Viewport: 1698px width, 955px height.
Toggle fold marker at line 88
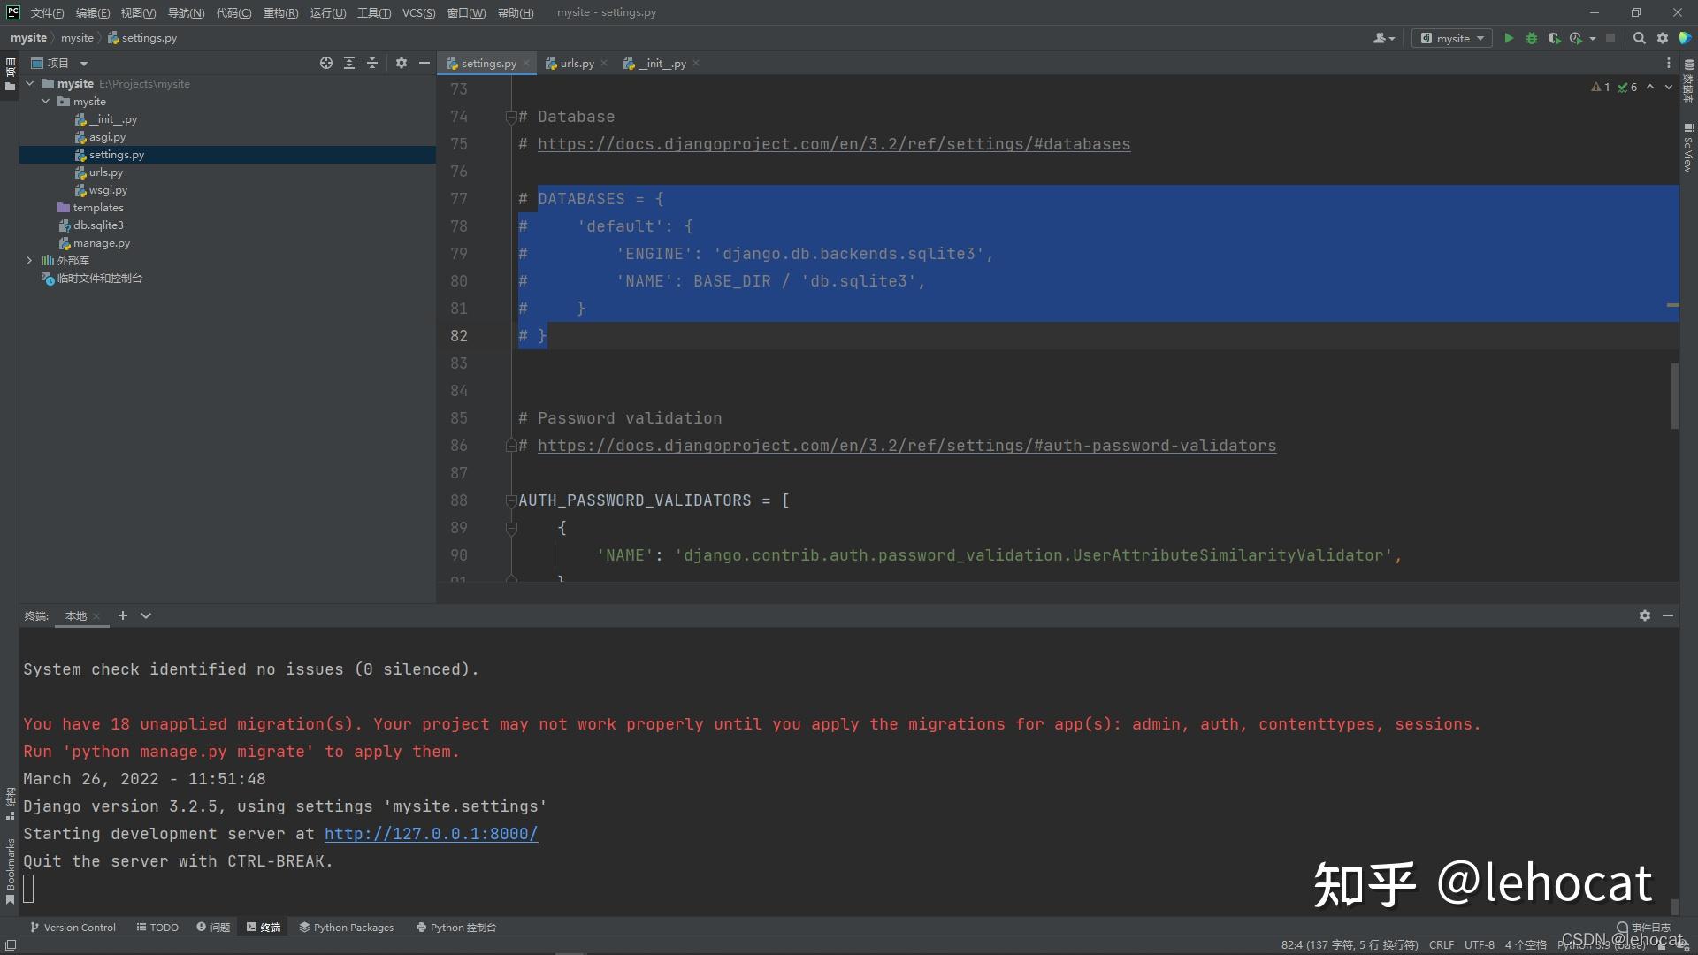click(x=510, y=500)
